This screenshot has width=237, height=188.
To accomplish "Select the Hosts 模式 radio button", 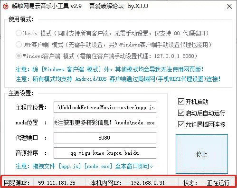I will pyautogui.click(x=19, y=33).
